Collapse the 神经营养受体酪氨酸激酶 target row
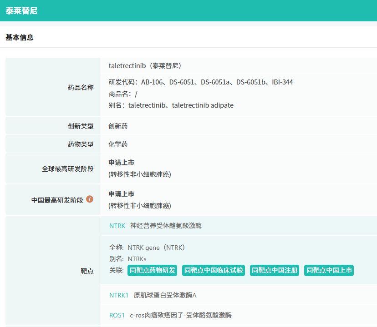The image size is (377, 327). coord(166,226)
